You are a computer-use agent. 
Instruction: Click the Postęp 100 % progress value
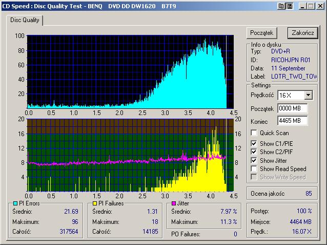click(x=304, y=211)
